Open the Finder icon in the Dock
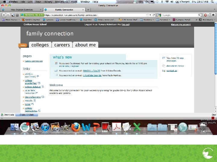This screenshot has width=217, height=162. [14, 127]
